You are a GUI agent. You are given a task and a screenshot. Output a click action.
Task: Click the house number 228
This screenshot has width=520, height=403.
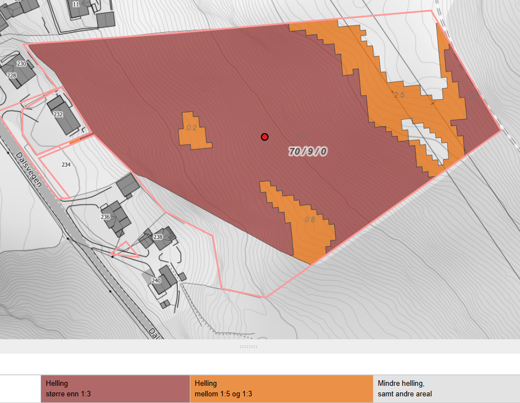(12, 75)
